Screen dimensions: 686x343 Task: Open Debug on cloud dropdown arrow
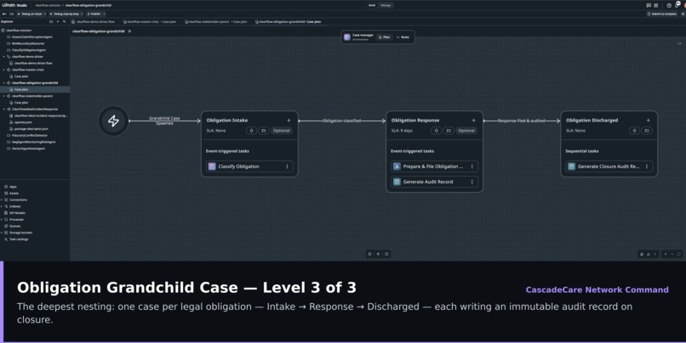[x=44, y=14]
